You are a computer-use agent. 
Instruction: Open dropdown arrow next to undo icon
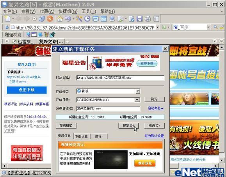click(73, 19)
